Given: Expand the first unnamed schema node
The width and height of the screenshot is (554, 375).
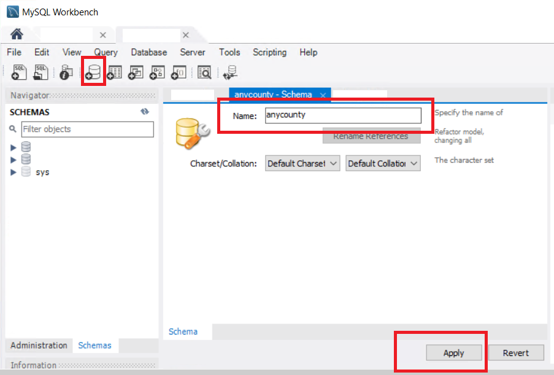Looking at the screenshot, I should tap(13, 147).
